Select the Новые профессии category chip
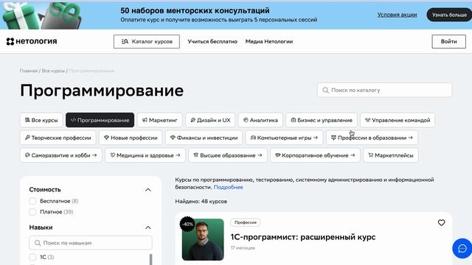The height and width of the screenshot is (265, 472). [x=131, y=138]
